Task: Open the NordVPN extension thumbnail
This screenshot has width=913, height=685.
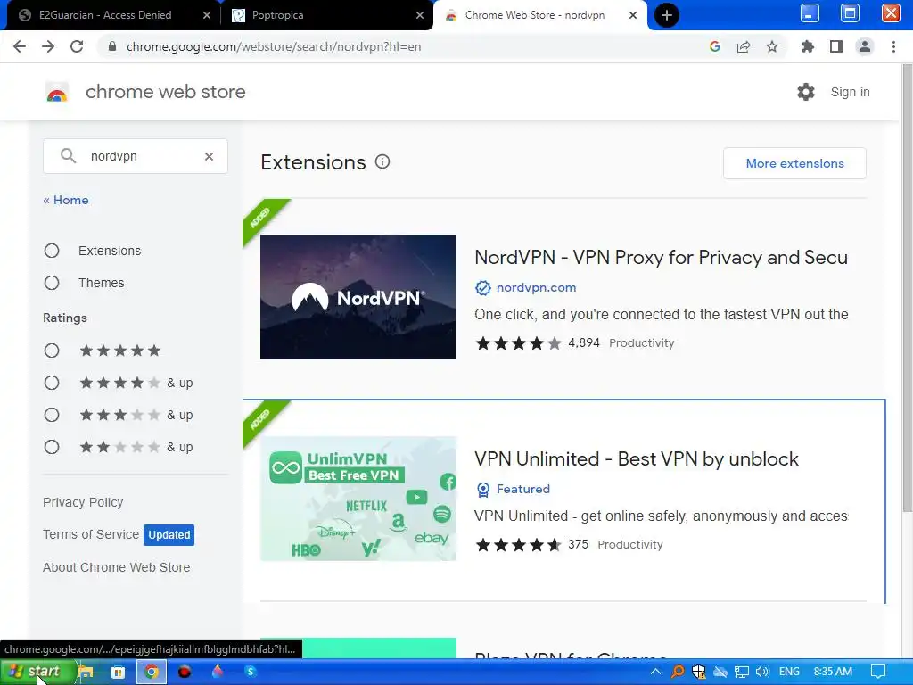Action: pos(358,297)
